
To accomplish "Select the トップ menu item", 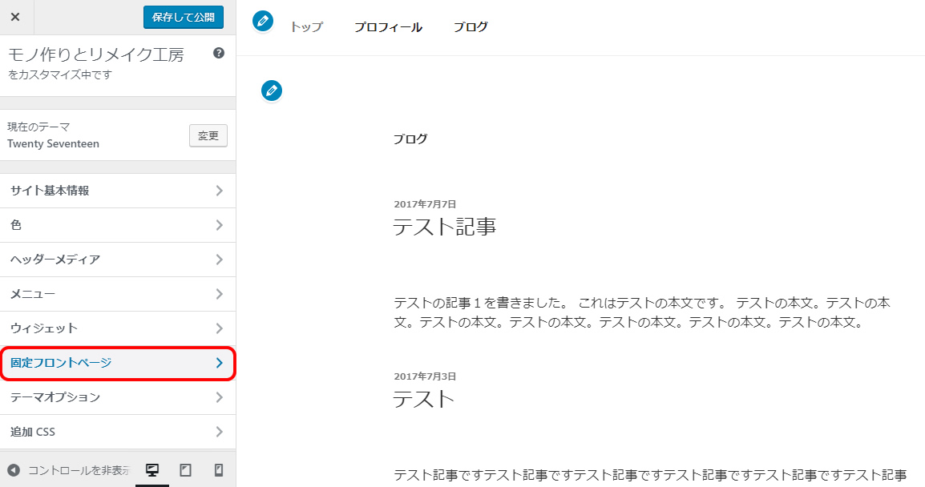I will (305, 26).
